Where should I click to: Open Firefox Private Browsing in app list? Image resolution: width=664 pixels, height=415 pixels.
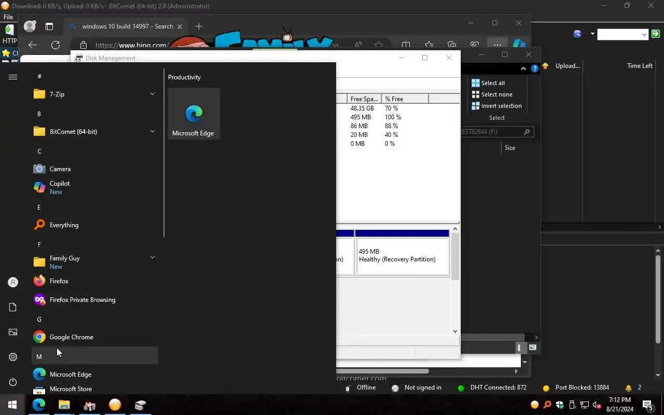(95, 300)
